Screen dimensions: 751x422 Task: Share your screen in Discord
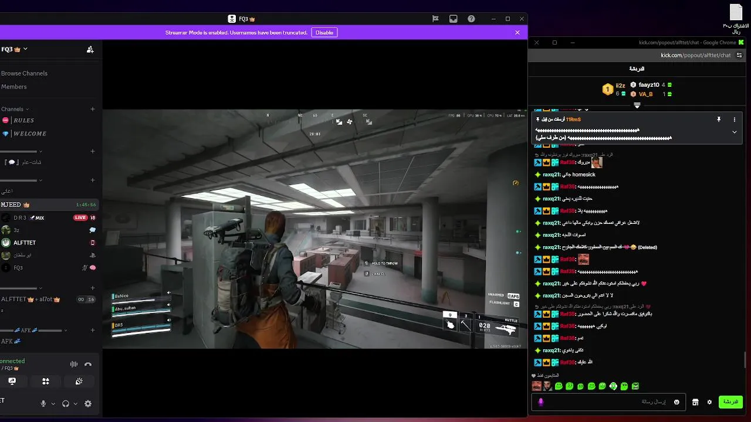point(12,381)
